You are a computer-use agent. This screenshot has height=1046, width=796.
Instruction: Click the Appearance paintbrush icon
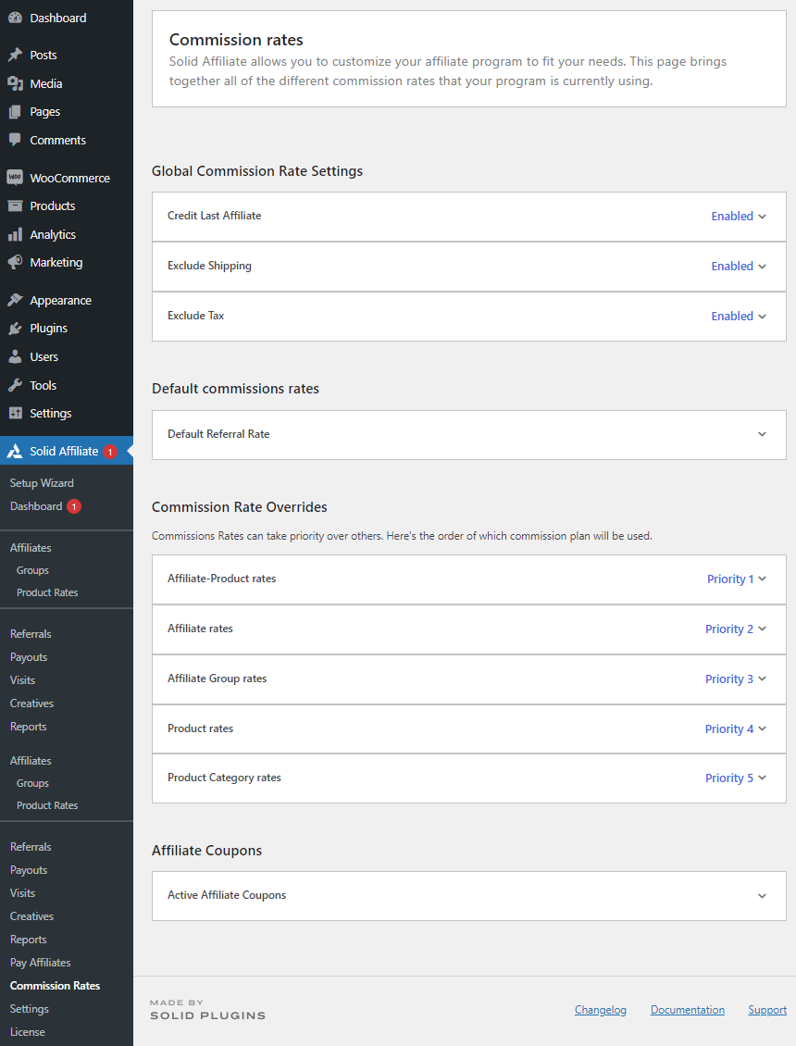15,301
